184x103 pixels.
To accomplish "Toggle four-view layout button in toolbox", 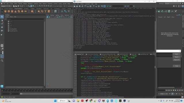I will tap(2, 49).
